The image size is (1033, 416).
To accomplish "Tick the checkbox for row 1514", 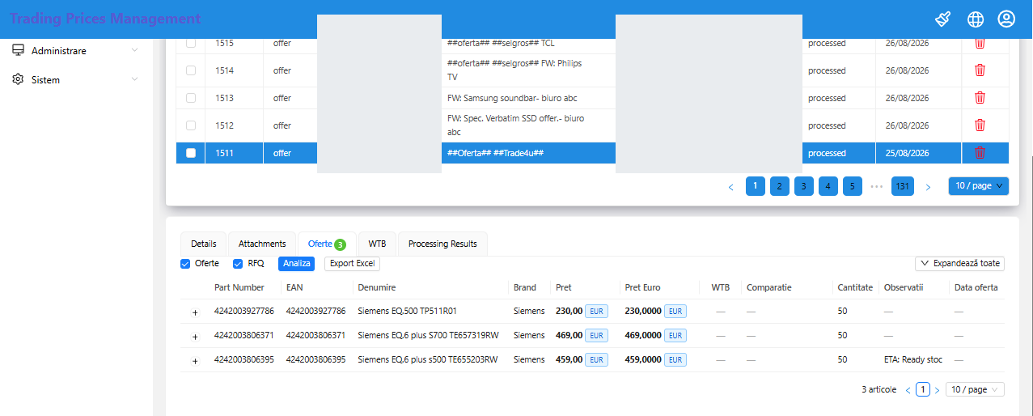I will coord(191,70).
